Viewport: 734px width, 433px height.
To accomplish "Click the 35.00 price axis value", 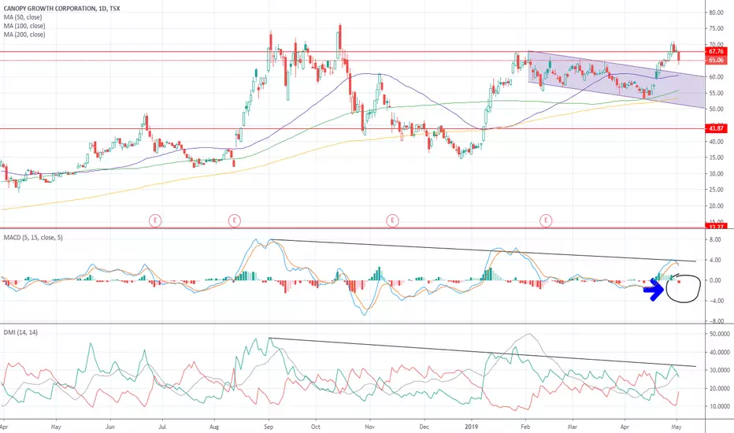I will (x=716, y=157).
